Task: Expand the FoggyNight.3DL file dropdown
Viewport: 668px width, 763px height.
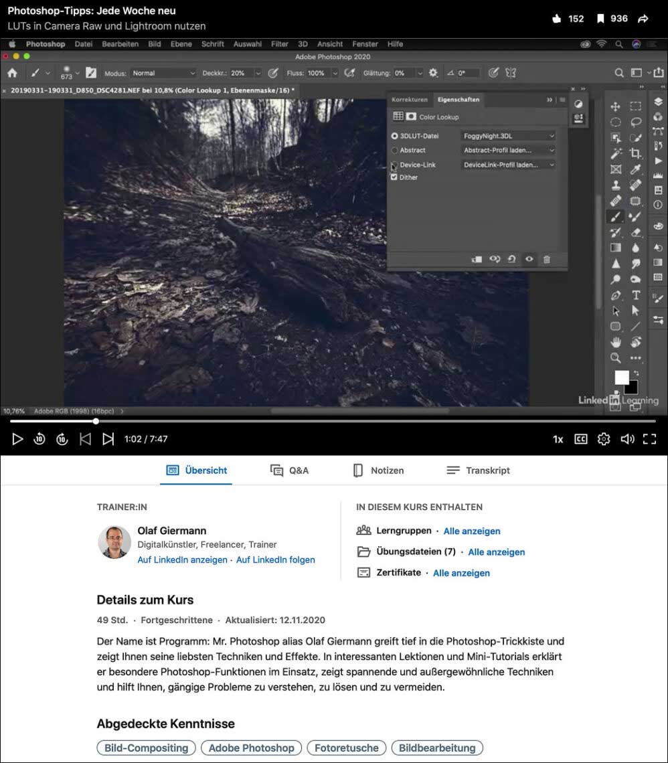Action: 509,136
